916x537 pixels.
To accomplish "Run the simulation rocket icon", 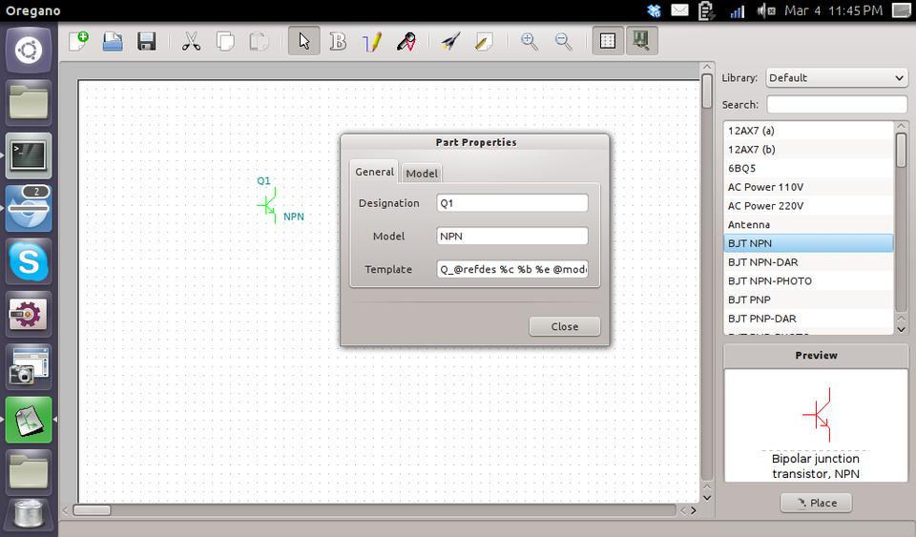I will pos(450,42).
